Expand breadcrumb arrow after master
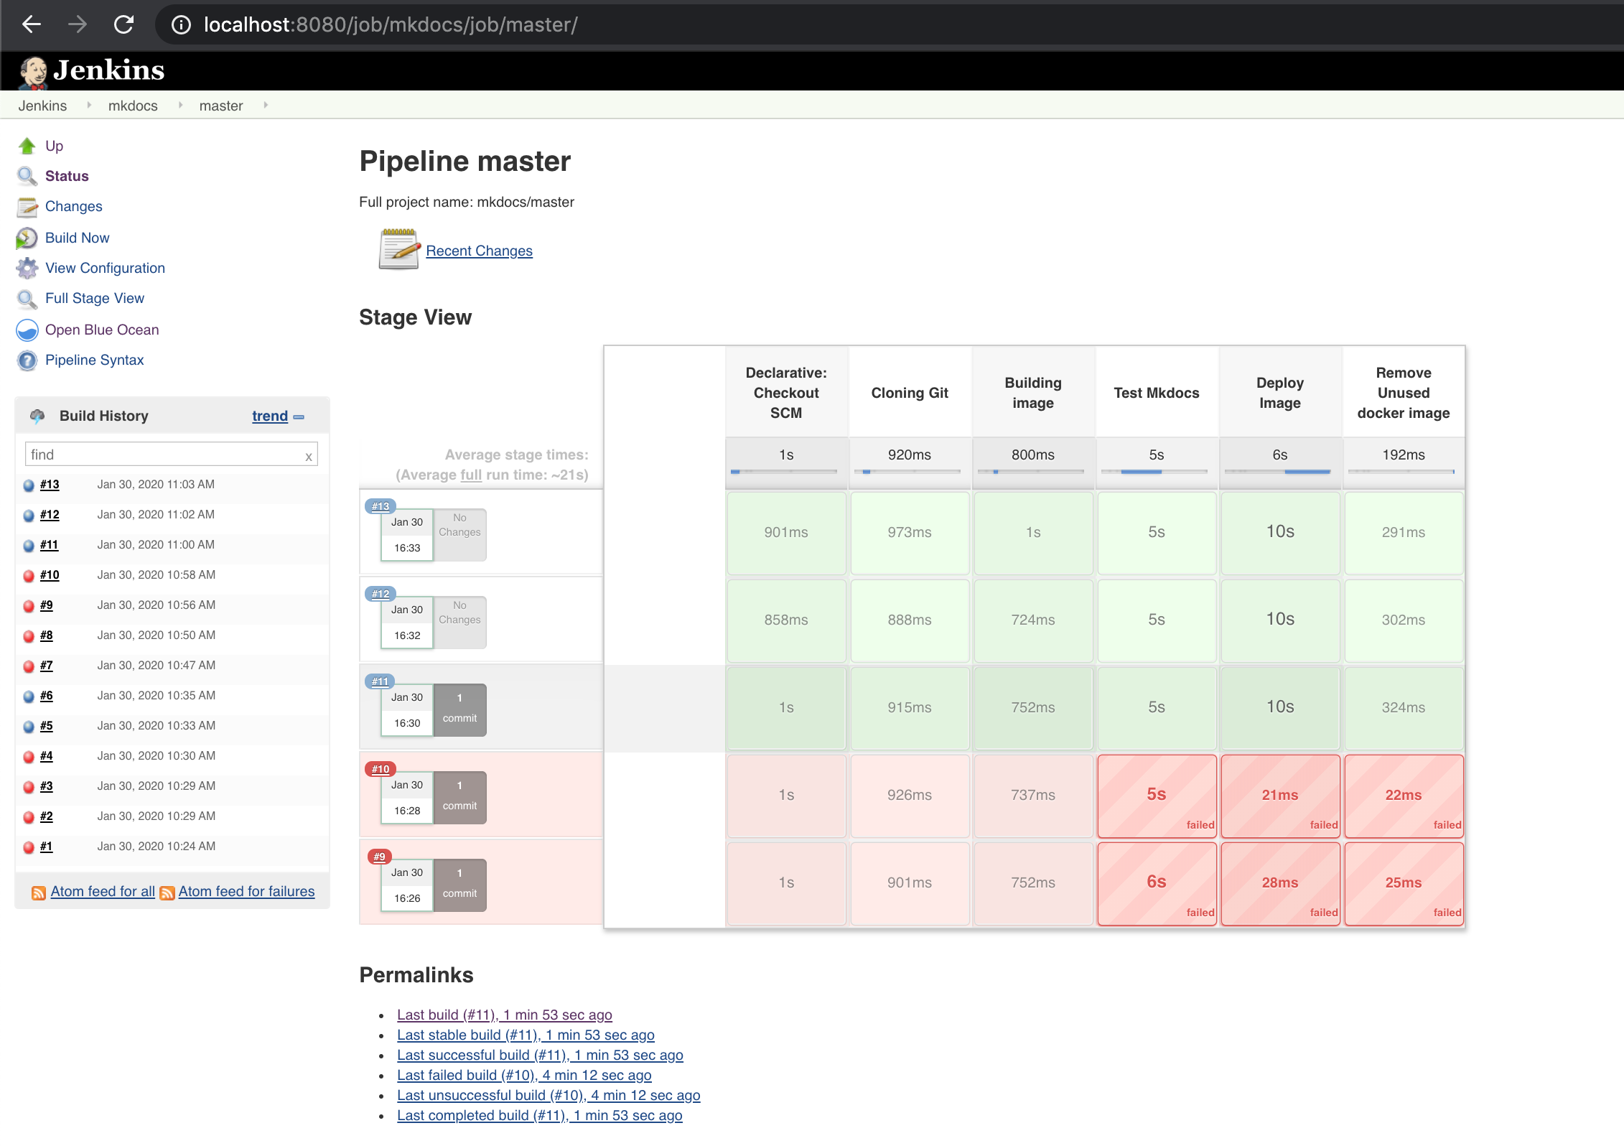The width and height of the screenshot is (1624, 1146). 266,106
